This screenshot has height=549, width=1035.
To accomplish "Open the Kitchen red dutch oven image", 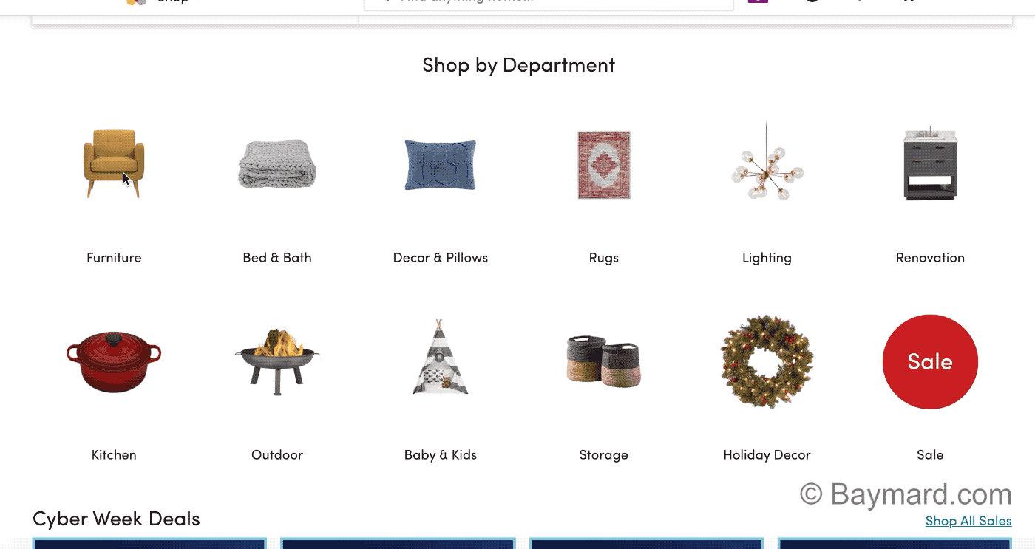I will click(114, 362).
